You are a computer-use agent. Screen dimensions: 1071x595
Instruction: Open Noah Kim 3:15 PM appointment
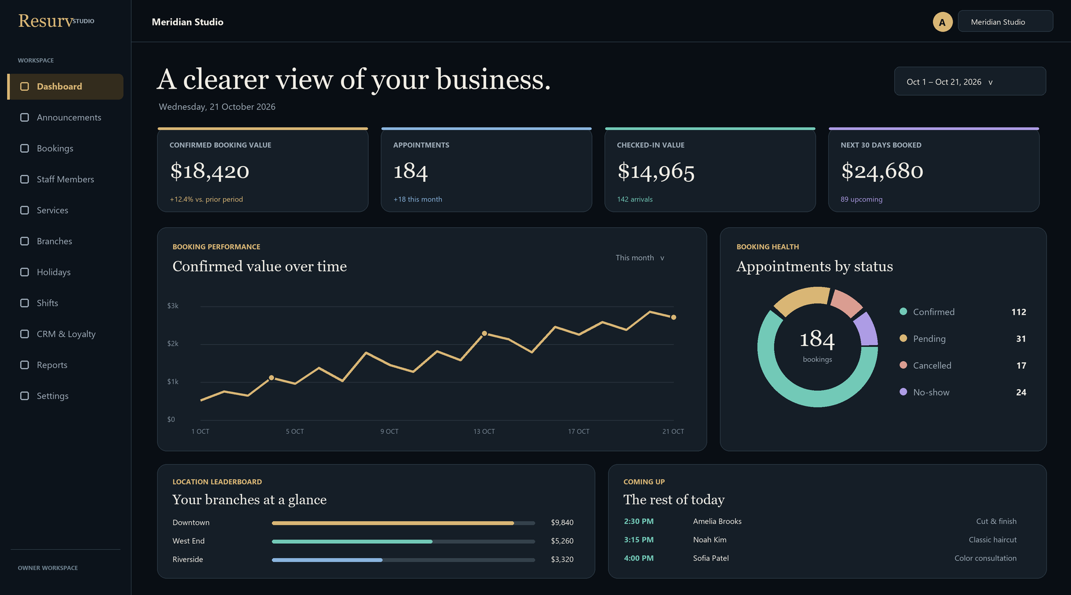821,540
